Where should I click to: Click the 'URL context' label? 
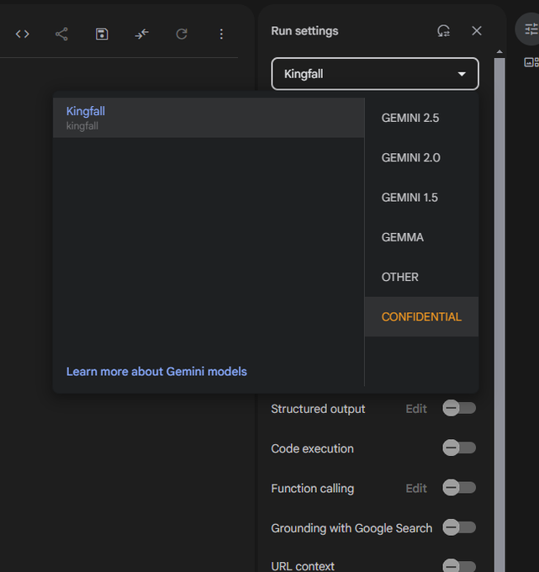(303, 566)
